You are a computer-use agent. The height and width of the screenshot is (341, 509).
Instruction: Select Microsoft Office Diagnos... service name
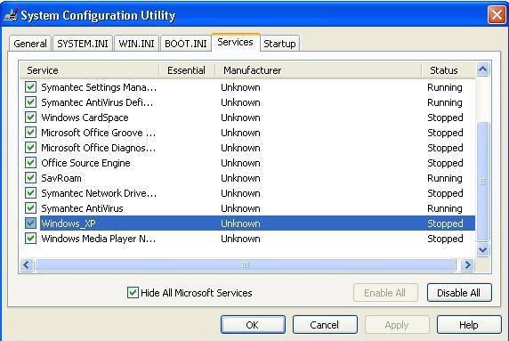click(x=99, y=148)
